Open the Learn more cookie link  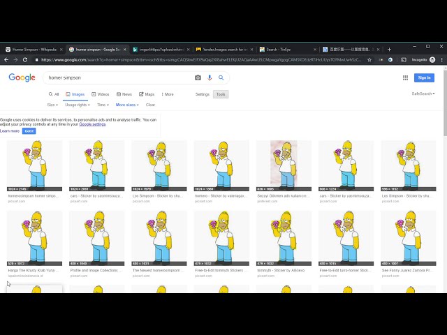click(10, 131)
